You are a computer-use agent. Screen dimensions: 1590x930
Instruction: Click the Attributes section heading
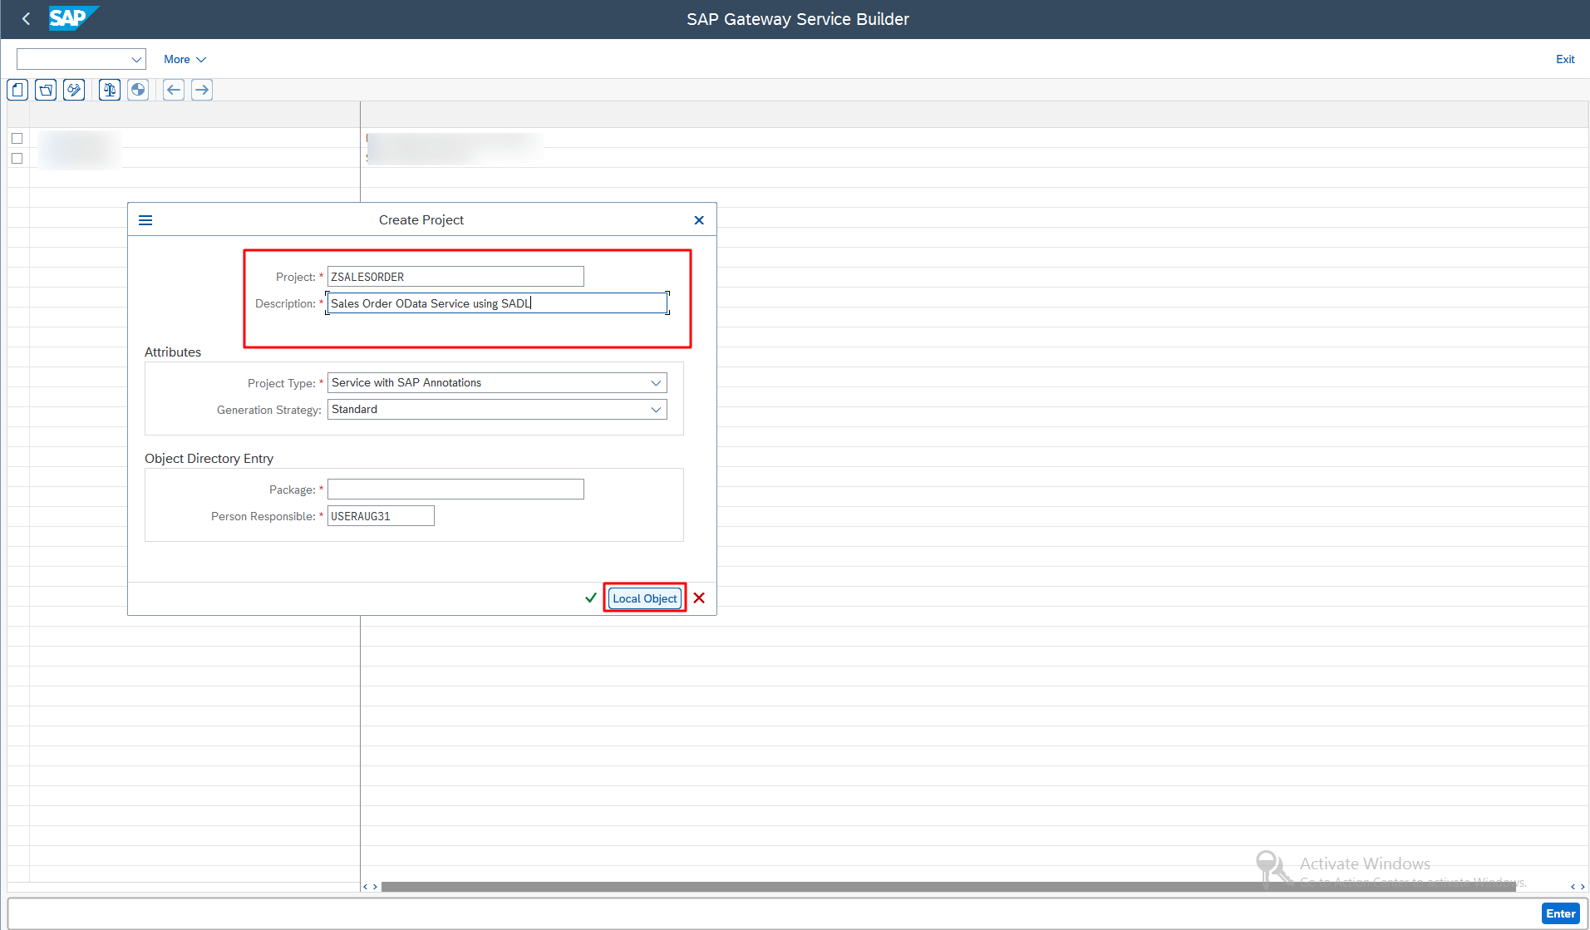(x=173, y=352)
